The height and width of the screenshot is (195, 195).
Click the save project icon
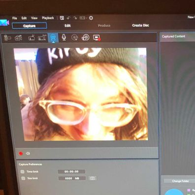tap(62, 18)
